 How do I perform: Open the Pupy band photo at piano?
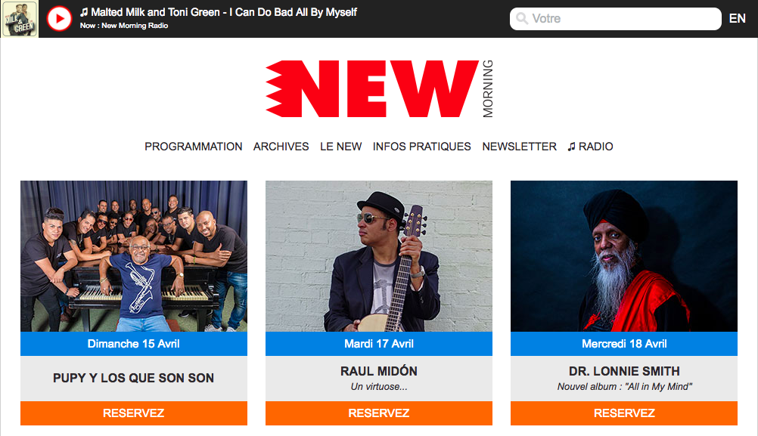pos(134,256)
